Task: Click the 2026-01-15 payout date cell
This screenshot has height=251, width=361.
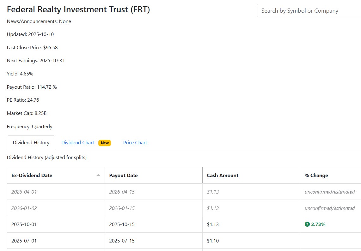Action: coord(122,208)
